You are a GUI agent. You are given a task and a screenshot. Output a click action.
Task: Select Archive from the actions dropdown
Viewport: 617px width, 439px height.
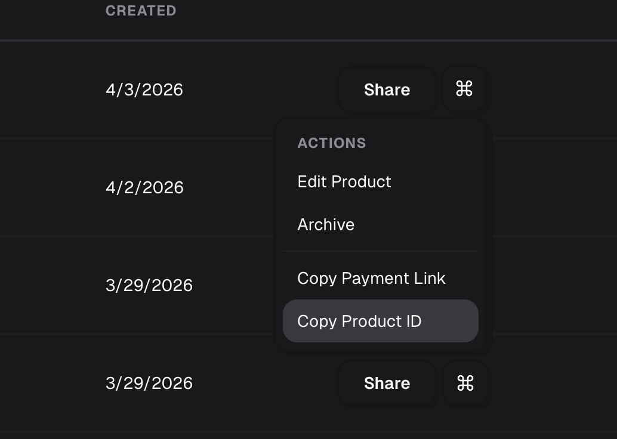click(x=326, y=224)
